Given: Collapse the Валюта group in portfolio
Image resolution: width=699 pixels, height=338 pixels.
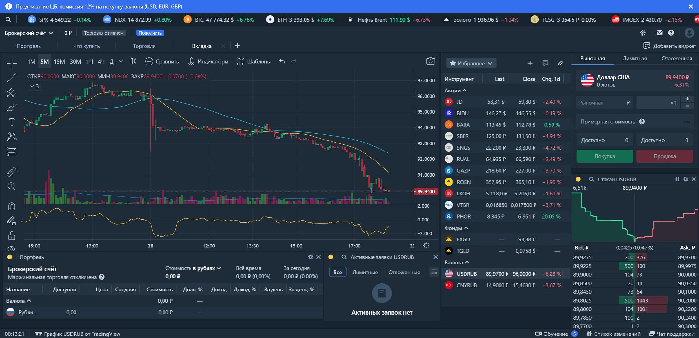Looking at the screenshot, I should coord(18,301).
